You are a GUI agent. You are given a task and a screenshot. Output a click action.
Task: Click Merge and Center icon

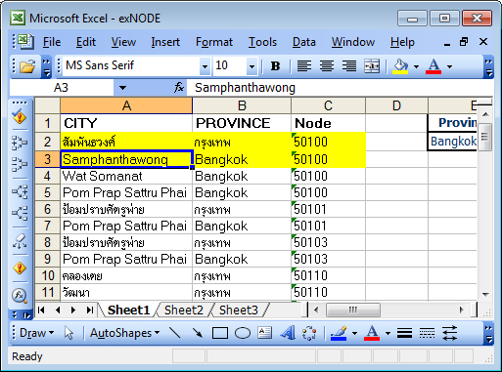point(372,66)
